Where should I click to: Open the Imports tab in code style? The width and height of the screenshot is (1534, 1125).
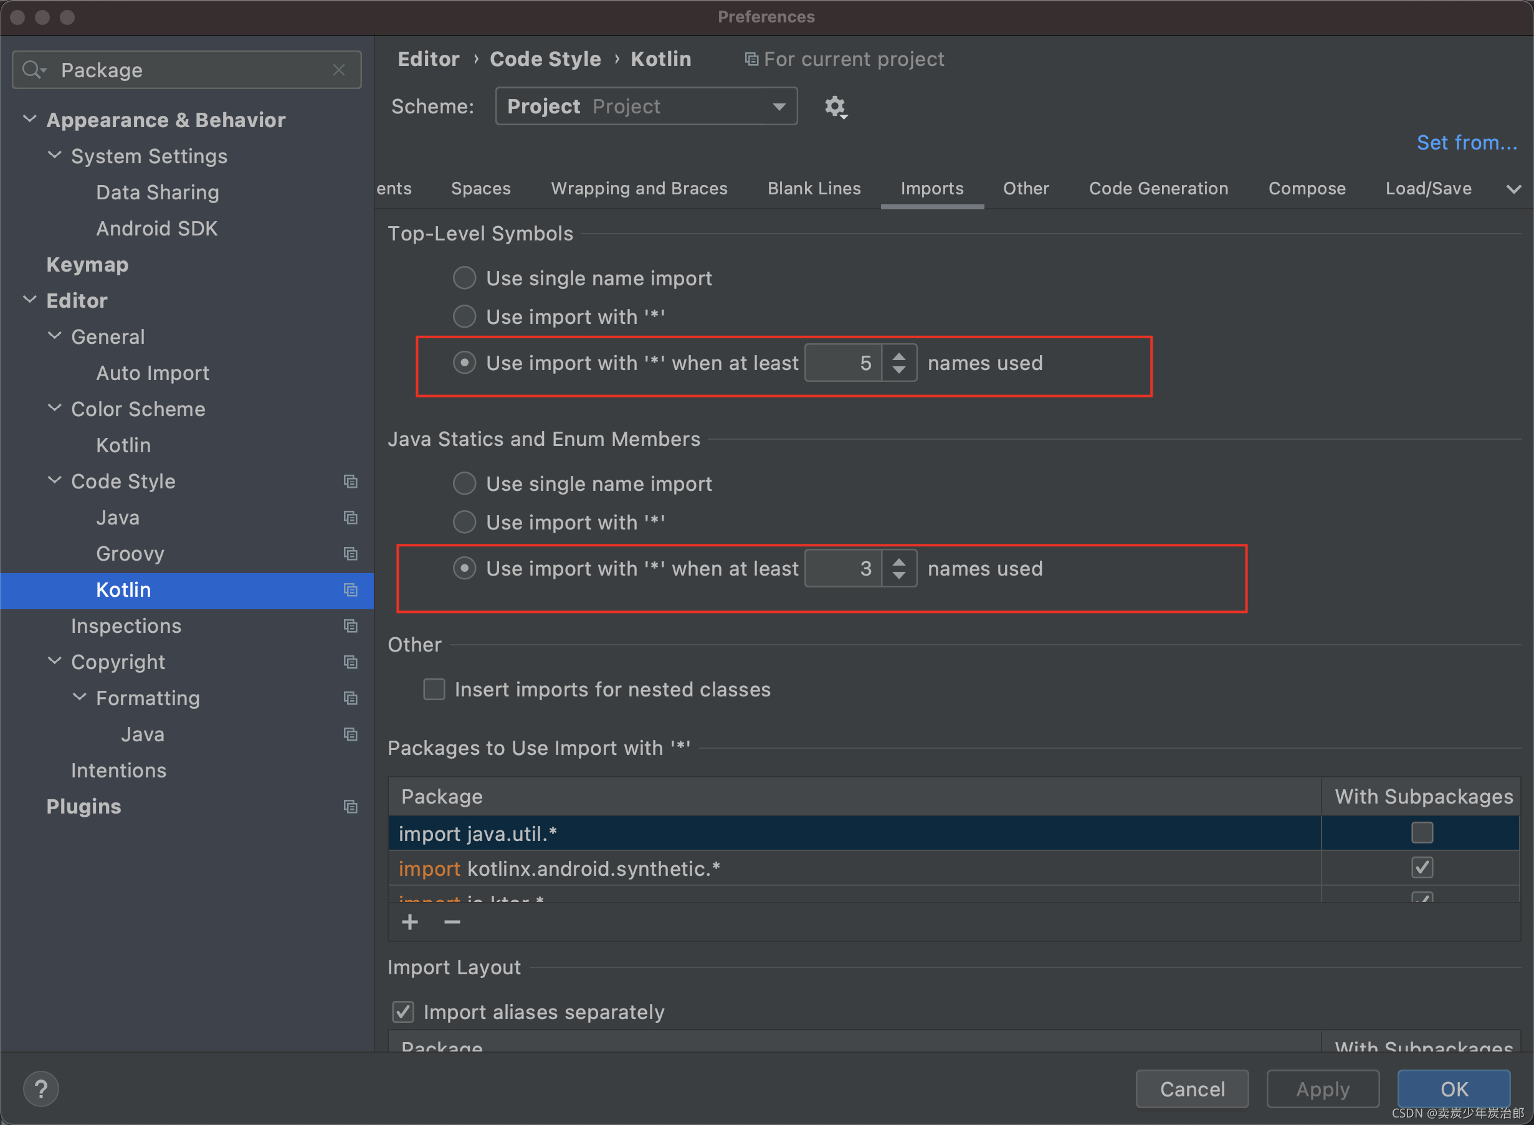(933, 188)
